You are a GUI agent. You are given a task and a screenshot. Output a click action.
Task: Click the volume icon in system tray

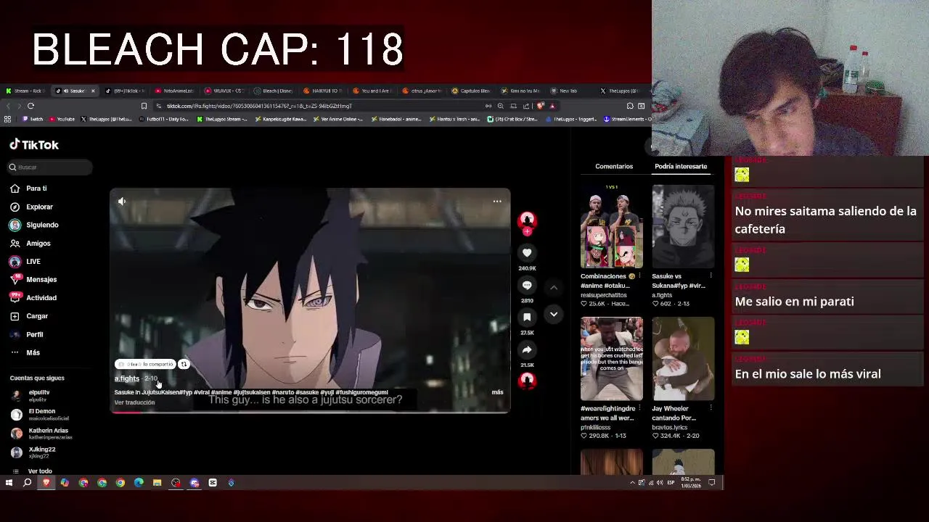[660, 483]
